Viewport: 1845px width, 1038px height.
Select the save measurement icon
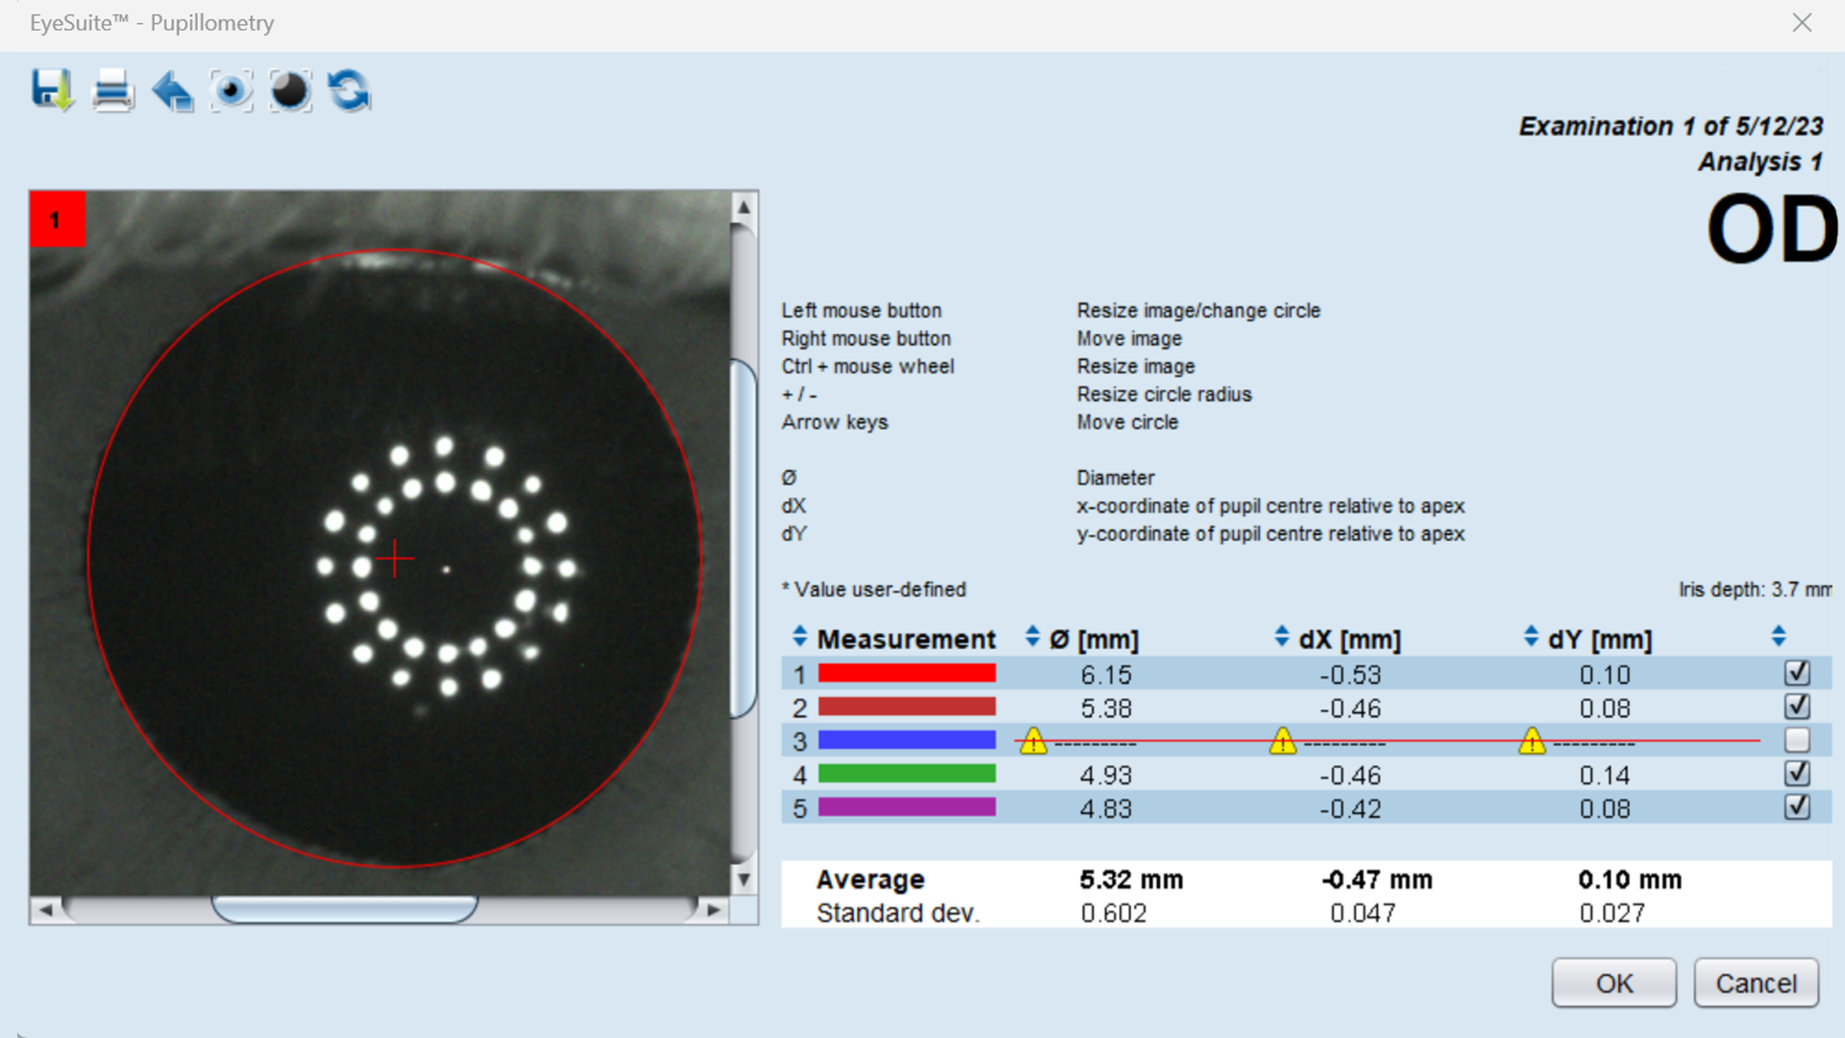(x=52, y=90)
